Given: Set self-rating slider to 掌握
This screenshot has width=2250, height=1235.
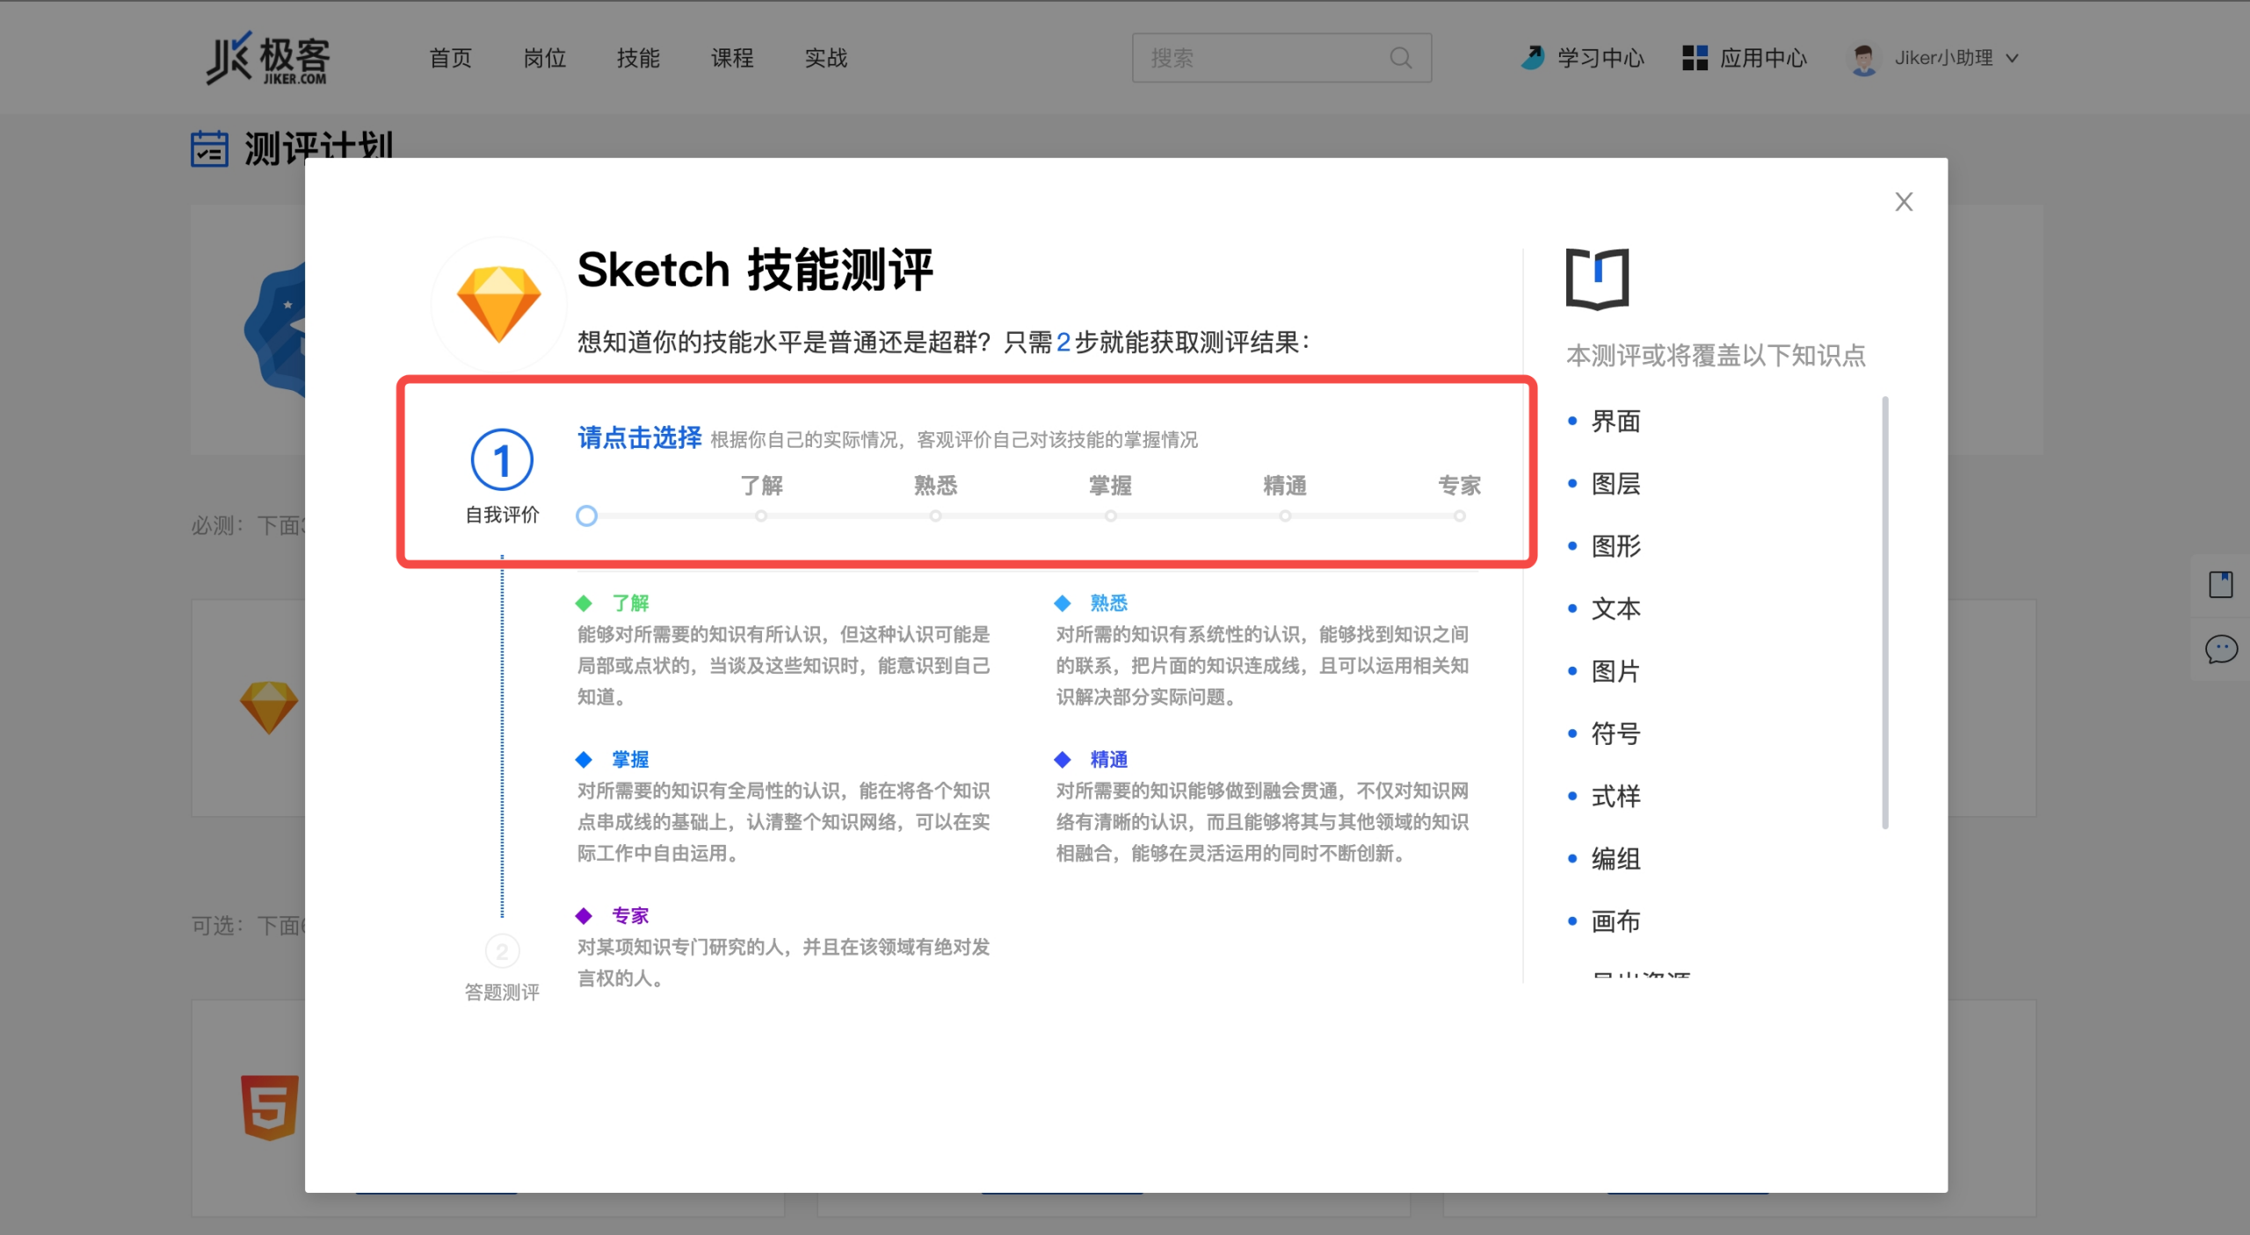Looking at the screenshot, I should (x=1110, y=516).
